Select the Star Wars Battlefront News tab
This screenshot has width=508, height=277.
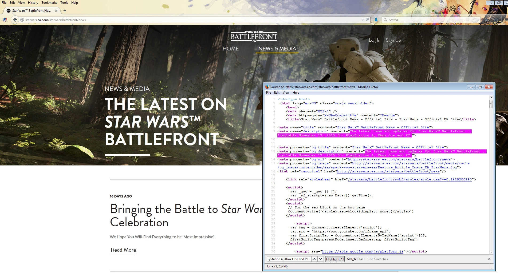[32, 11]
